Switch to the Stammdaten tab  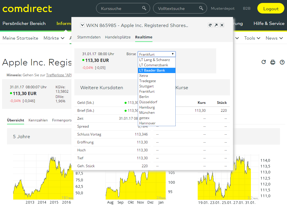pyautogui.click(x=89, y=37)
